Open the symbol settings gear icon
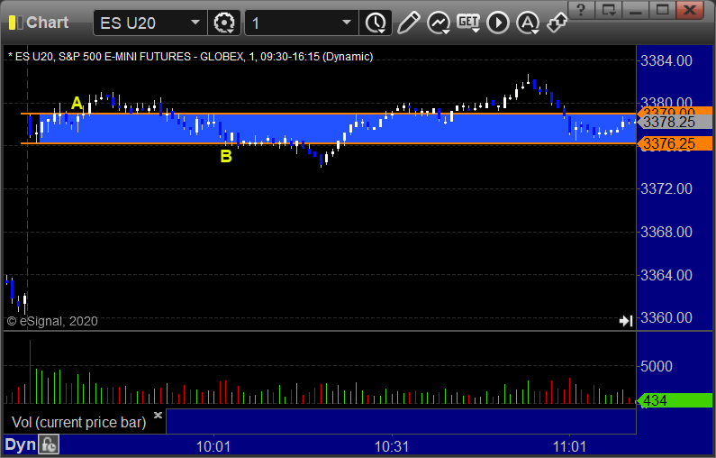Image resolution: width=716 pixels, height=458 pixels. (x=224, y=23)
